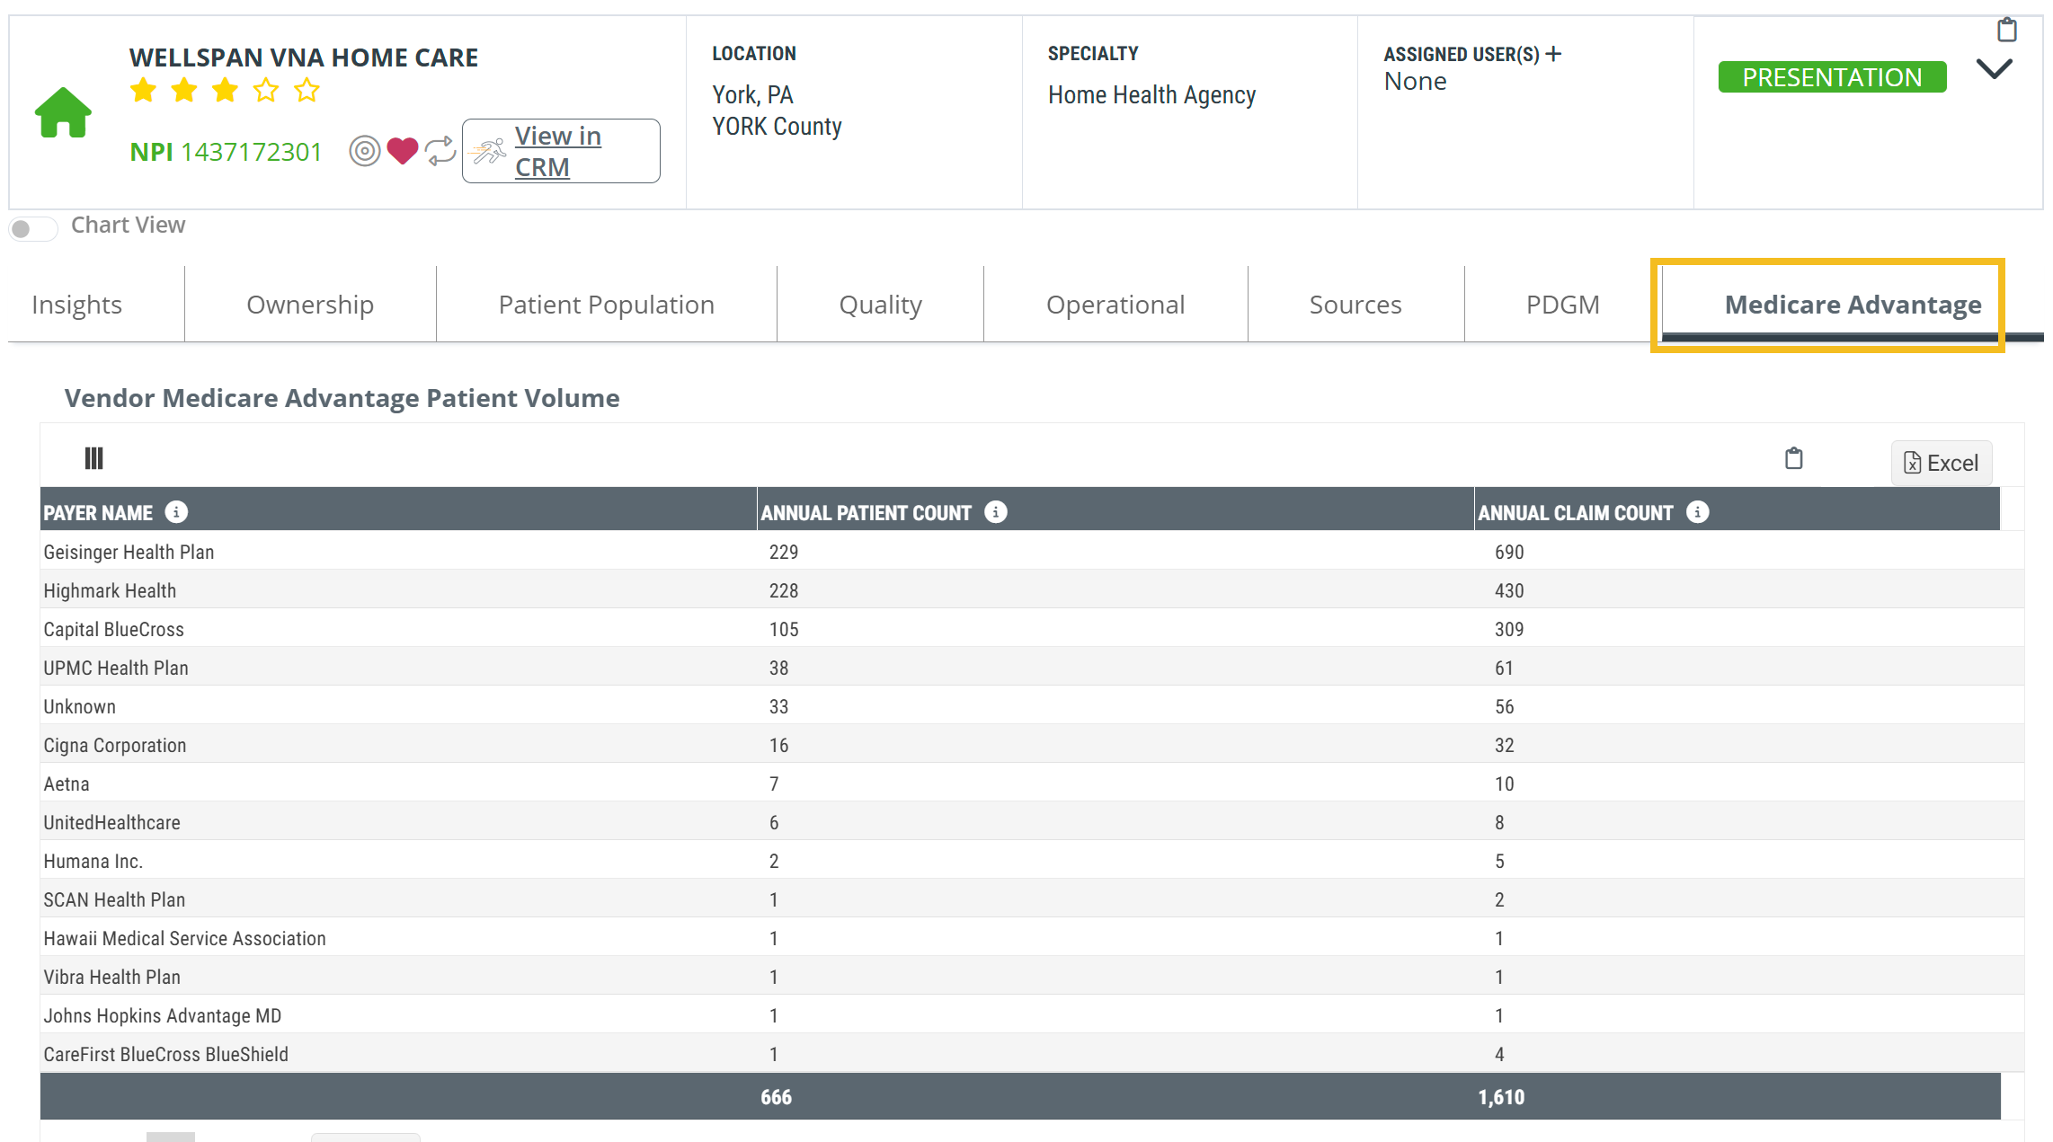Add an assigned user with plus icon

[1553, 54]
